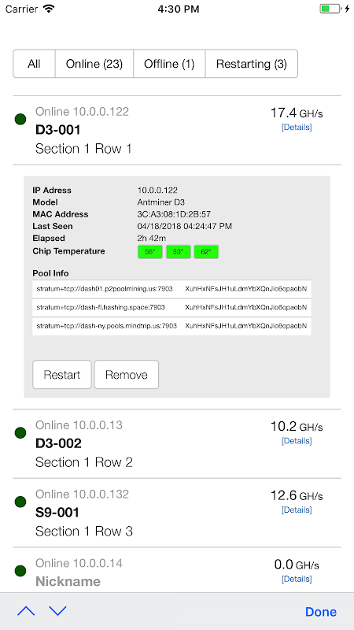Tap the Done button
The width and height of the screenshot is (354, 630).
[x=321, y=612]
